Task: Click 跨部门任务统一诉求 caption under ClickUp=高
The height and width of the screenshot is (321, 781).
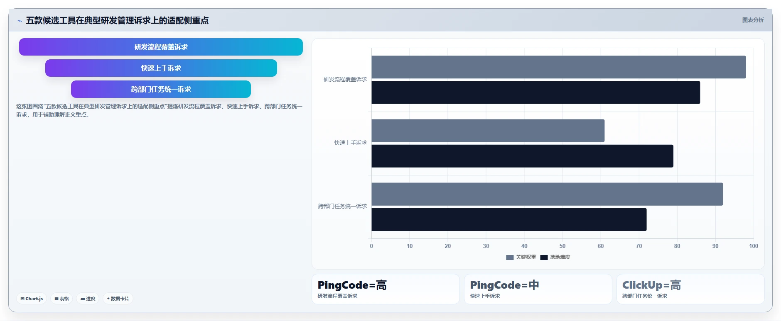Action: [645, 296]
